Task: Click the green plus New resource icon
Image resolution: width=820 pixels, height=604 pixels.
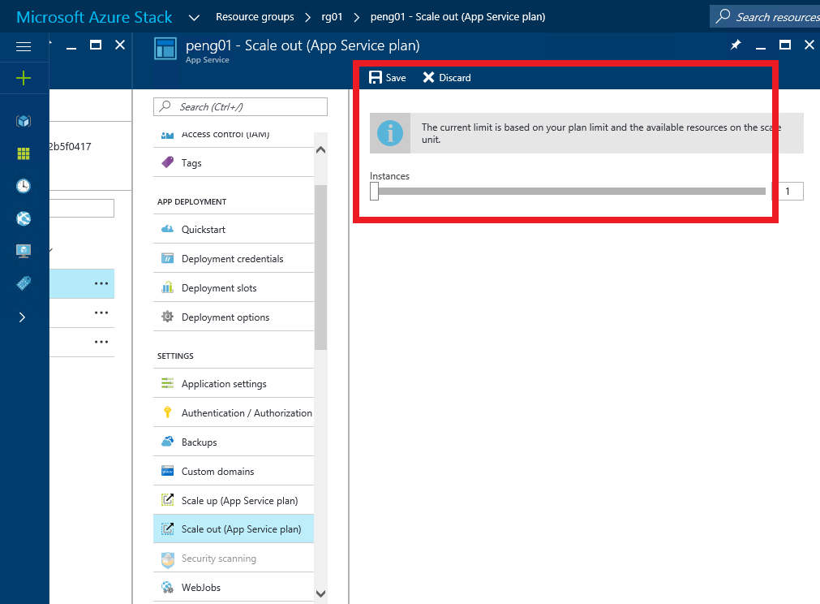Action: 24,79
